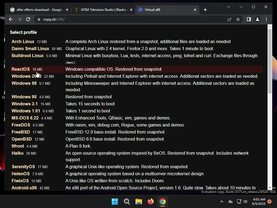
Task: Click 'A Plan 9 fork.' description
Action: click(x=78, y=146)
